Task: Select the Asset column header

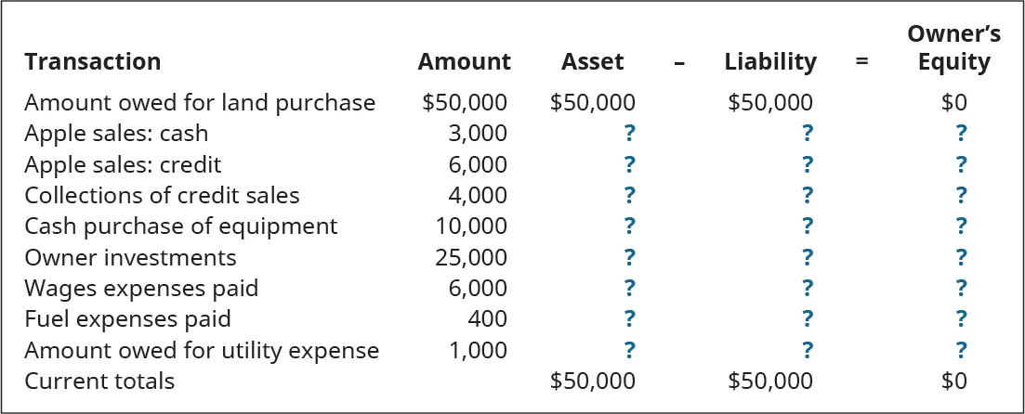Action: click(x=592, y=62)
